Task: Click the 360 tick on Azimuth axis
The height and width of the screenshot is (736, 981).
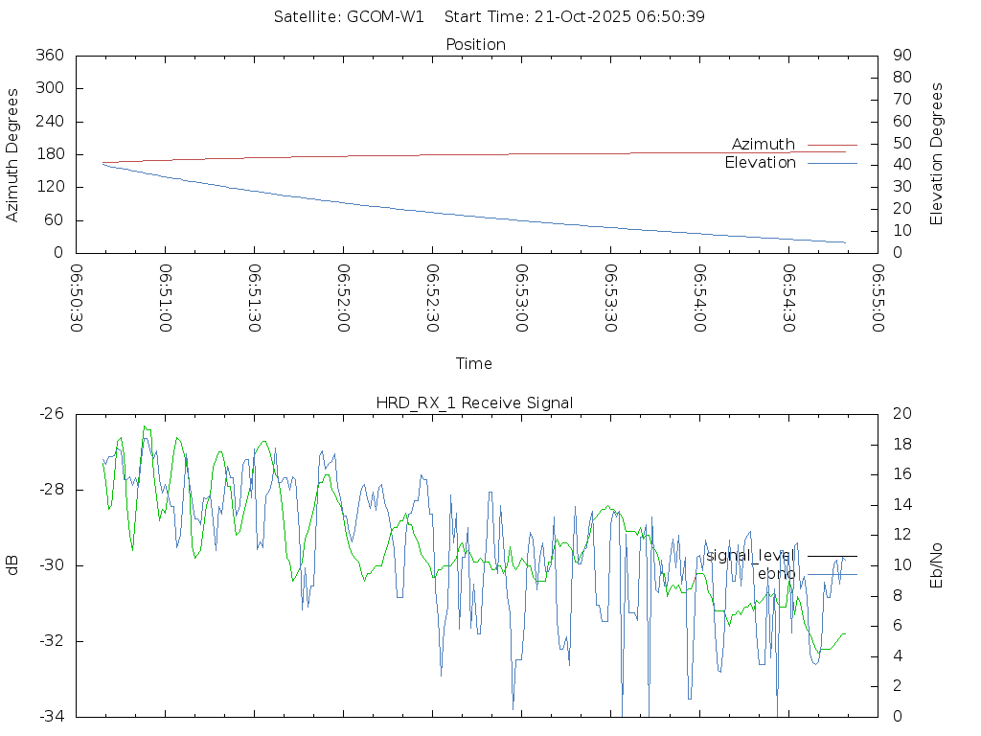Action: (50, 56)
